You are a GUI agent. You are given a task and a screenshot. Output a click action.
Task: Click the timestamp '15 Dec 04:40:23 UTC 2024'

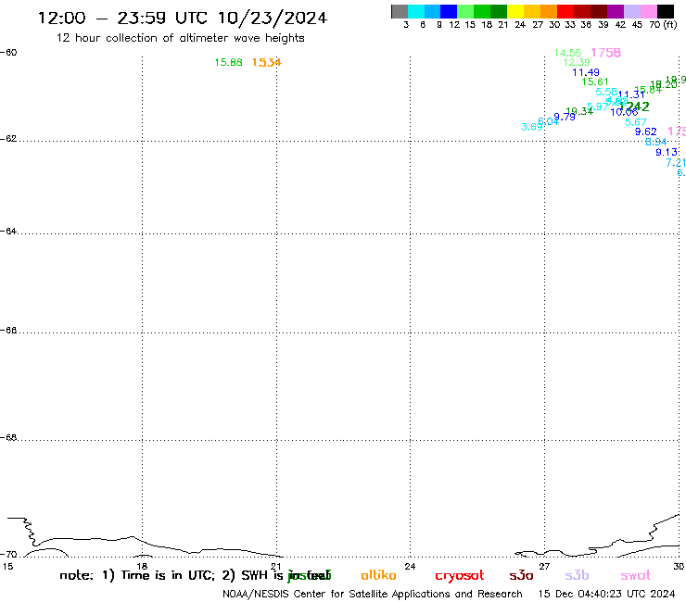606,595
